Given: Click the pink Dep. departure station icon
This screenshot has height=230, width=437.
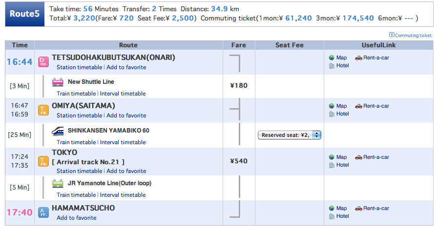Looking at the screenshot, I should coord(43,62).
